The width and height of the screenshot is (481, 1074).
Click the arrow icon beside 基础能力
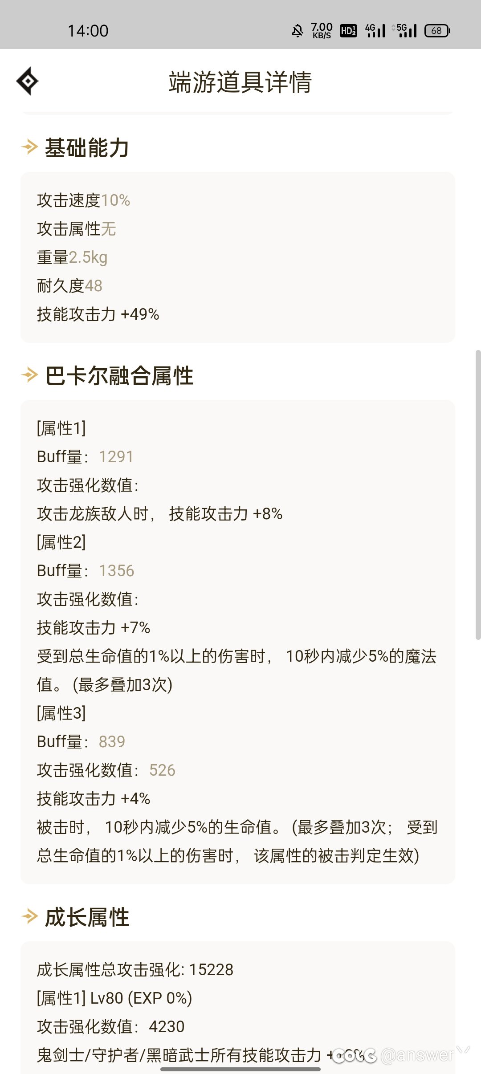coord(29,147)
